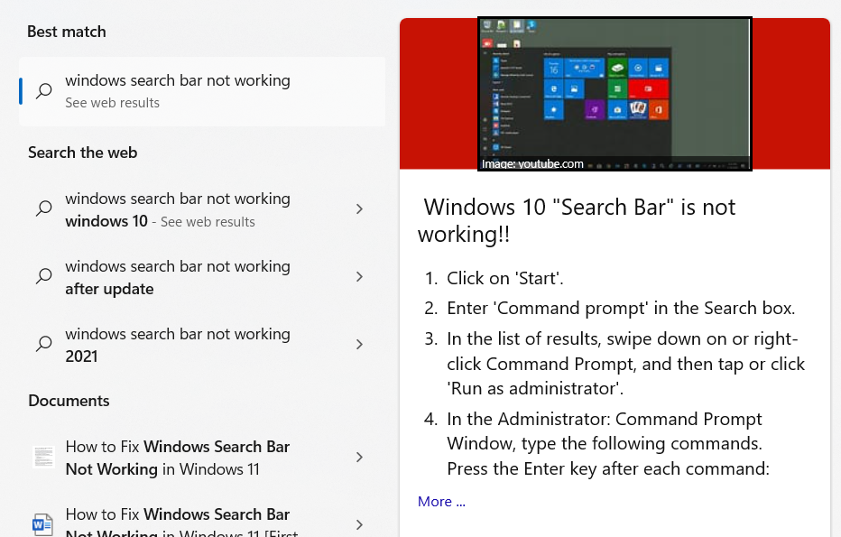This screenshot has width=841, height=537.
Task: Click the Word document icon in Documents
Action: [x=43, y=524]
